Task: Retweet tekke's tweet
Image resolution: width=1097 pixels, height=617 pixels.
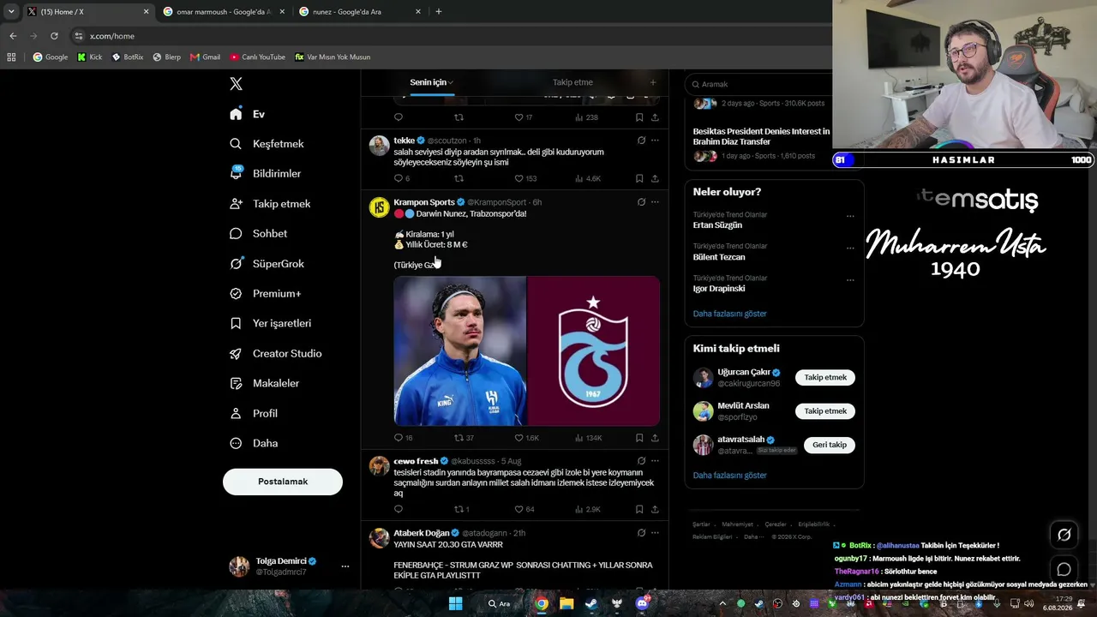Action: tap(459, 178)
